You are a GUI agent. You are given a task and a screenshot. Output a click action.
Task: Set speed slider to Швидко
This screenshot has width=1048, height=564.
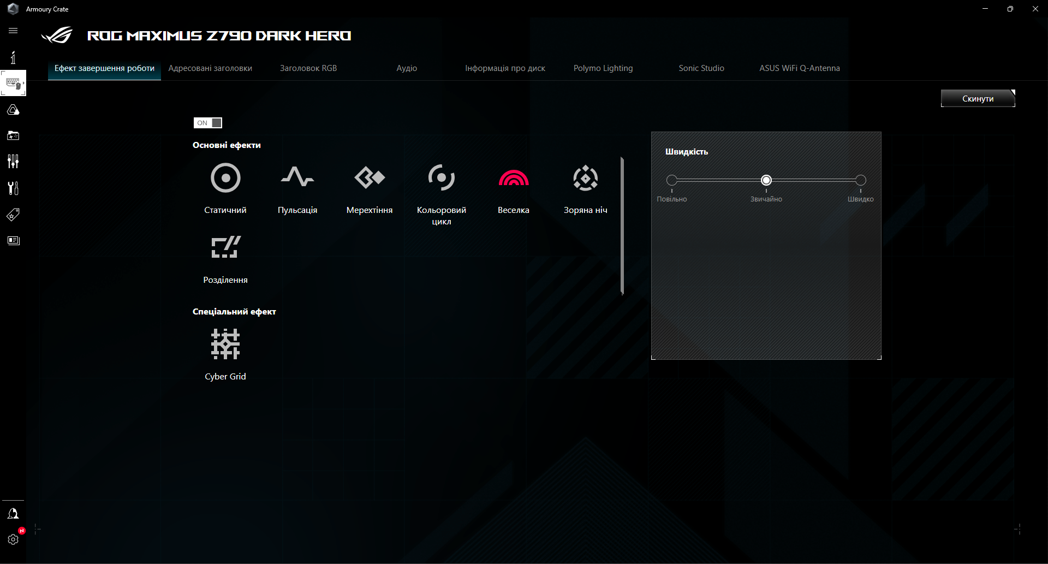coord(860,180)
